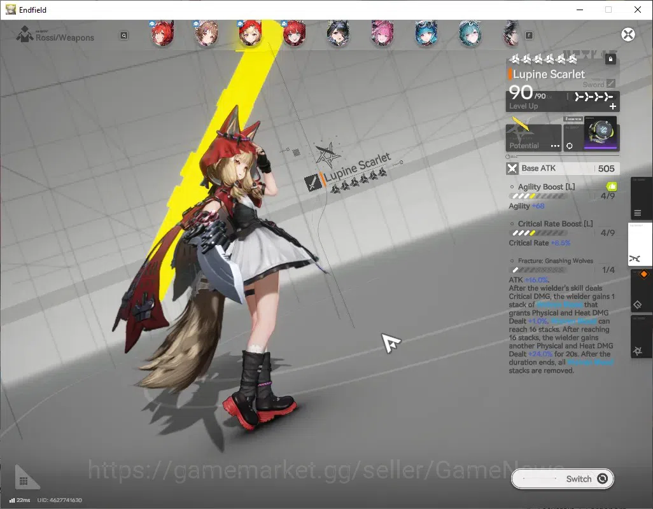Open the Potential panel
This screenshot has width=653, height=509.
[534, 138]
